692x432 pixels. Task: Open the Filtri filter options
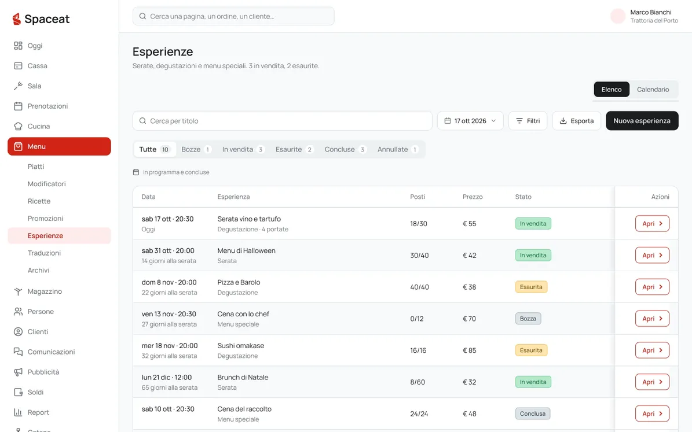point(528,121)
